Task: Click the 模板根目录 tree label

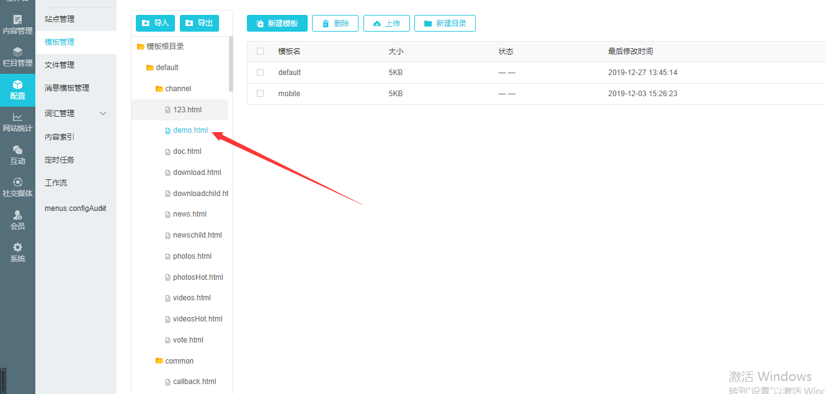Action: coord(165,47)
